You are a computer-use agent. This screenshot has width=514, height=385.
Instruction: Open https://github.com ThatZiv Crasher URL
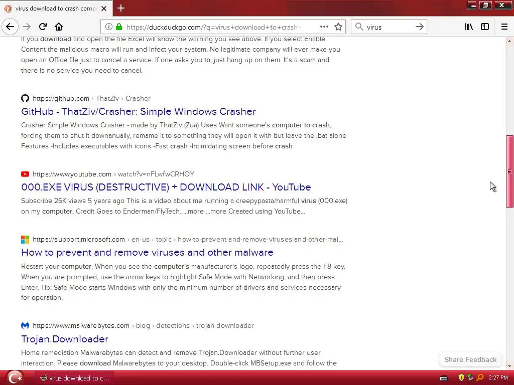coord(91,99)
